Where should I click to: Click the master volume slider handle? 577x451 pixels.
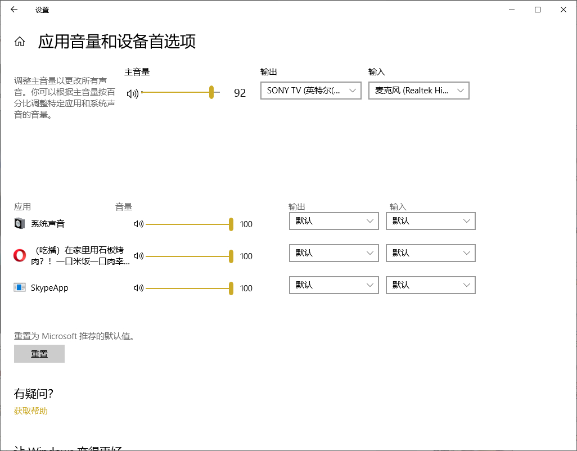(211, 92)
